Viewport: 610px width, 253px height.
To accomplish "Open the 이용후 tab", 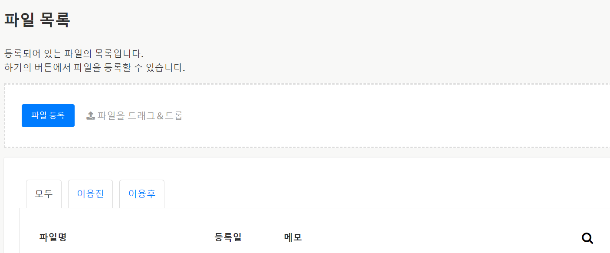I will 142,194.
